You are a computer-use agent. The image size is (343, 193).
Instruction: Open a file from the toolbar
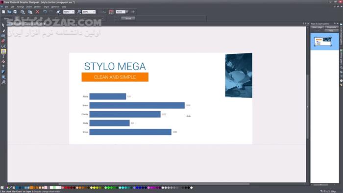tap(9, 12)
